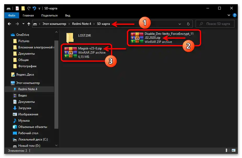Click the Properties icon in the quick access toolbar
Image resolution: width=242 pixels, height=158 pixels.
tap(17, 8)
